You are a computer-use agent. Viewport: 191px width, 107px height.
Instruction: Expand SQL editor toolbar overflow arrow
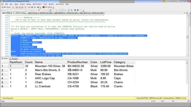84,10
